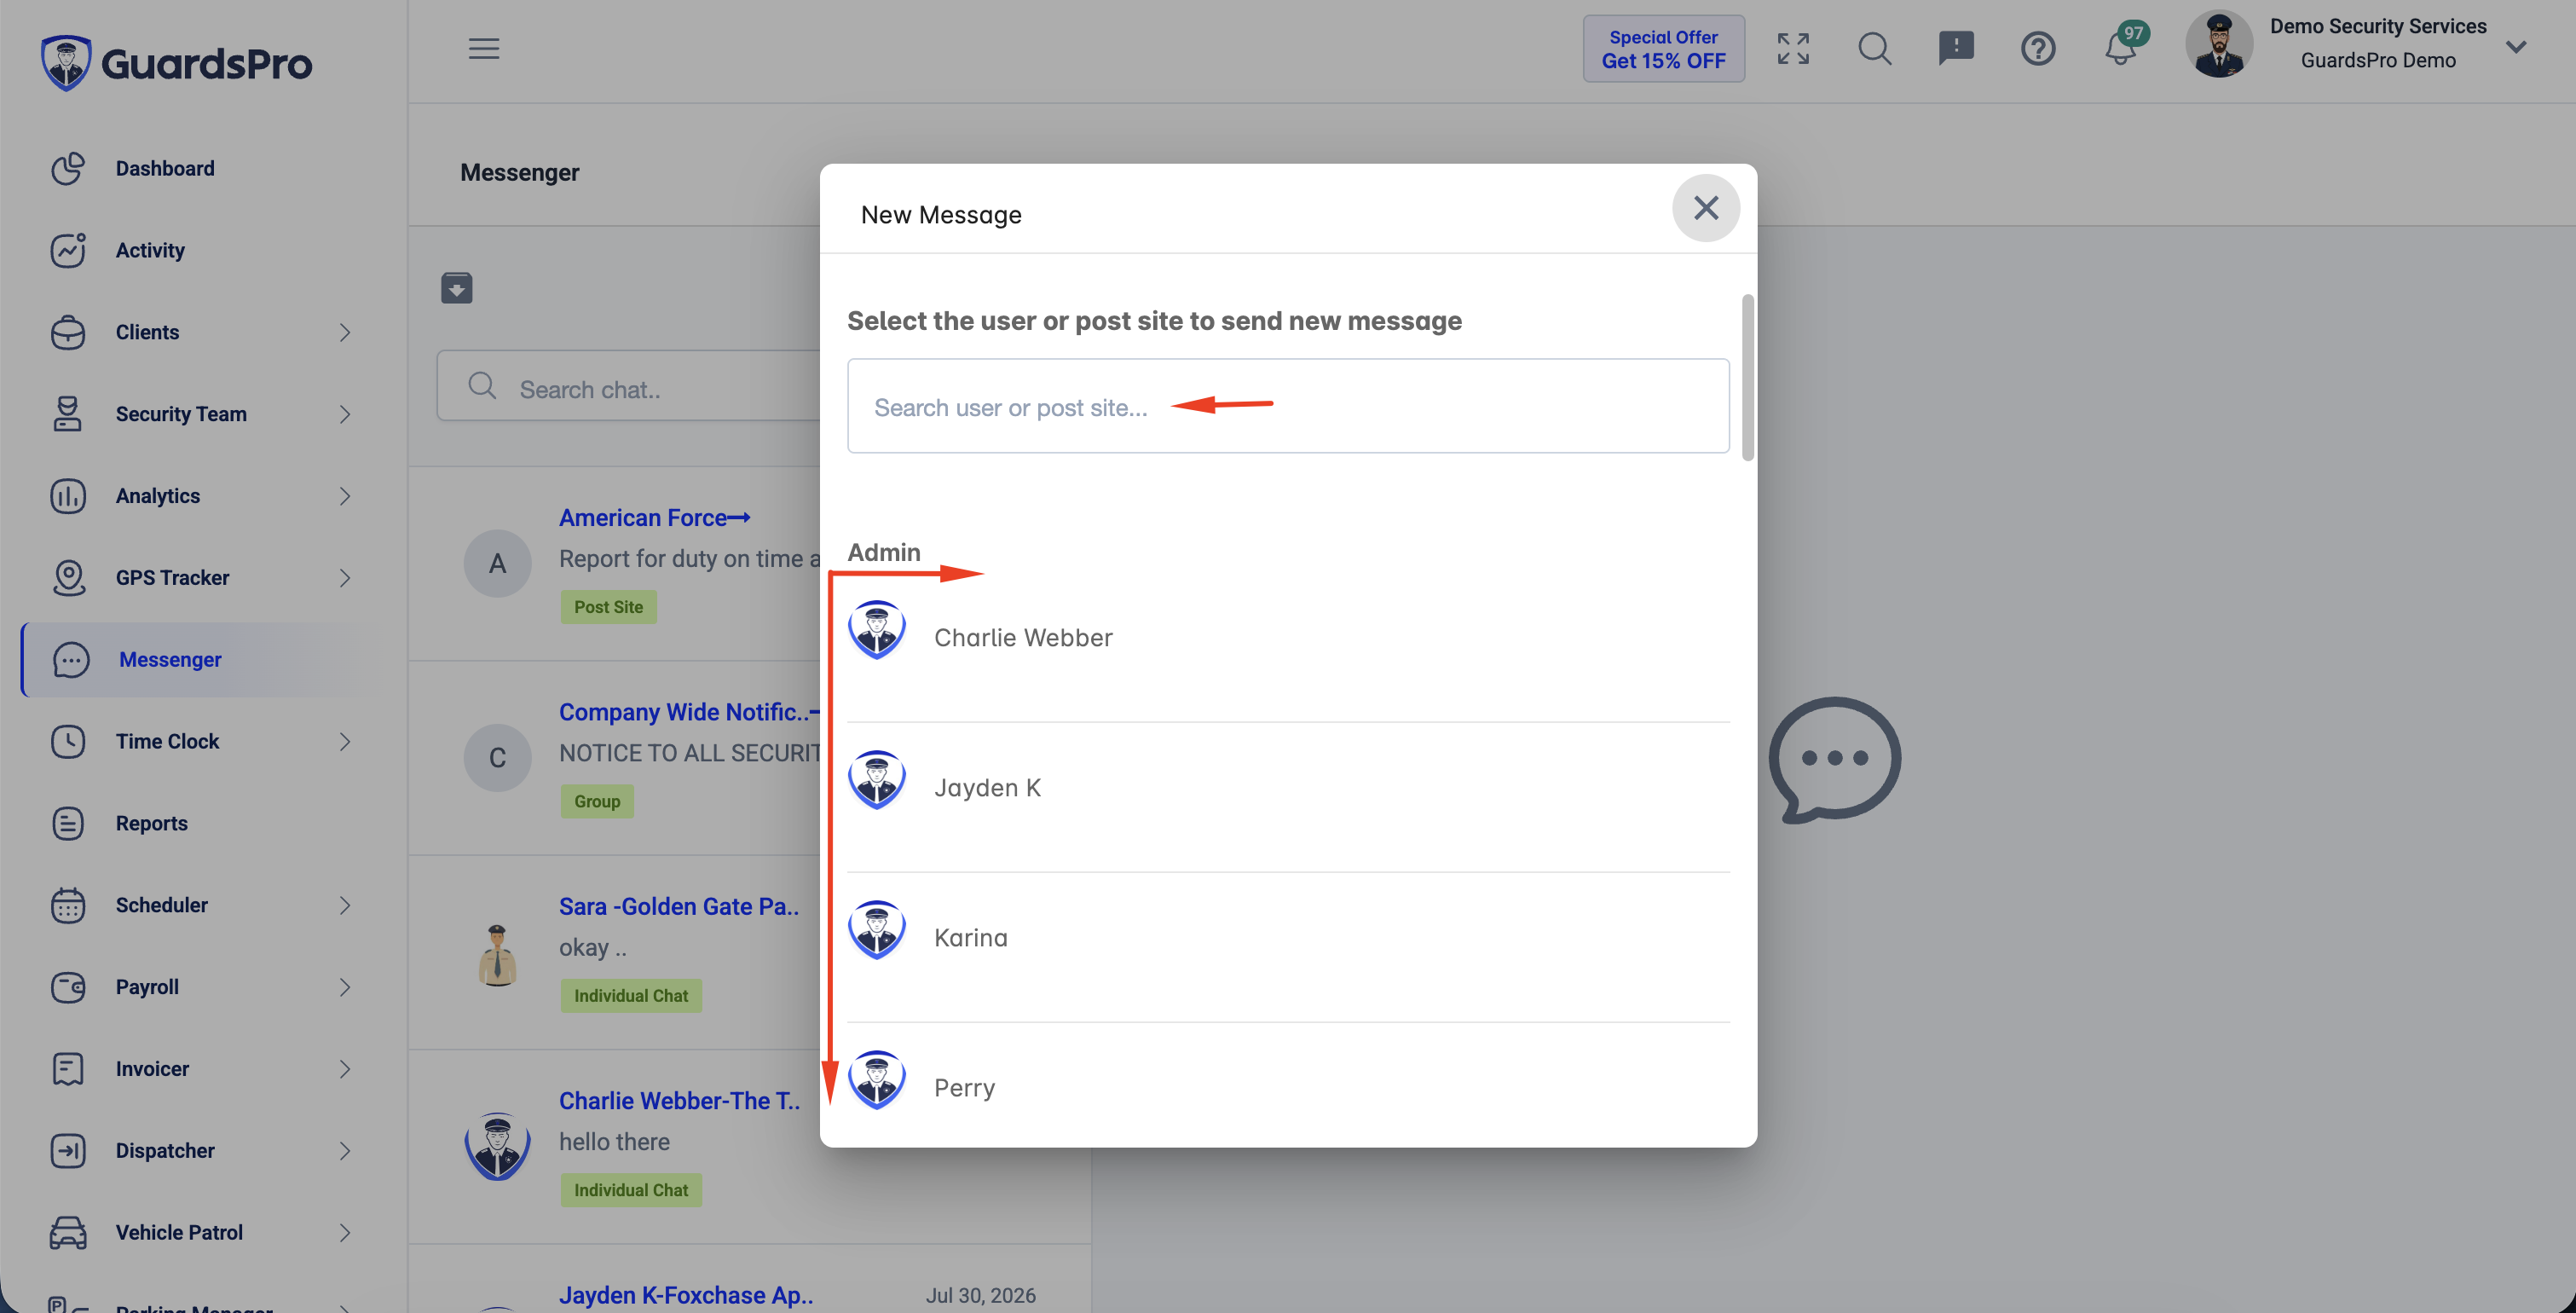Click the Analytics bar chart icon
The width and height of the screenshot is (2576, 1313).
click(68, 496)
